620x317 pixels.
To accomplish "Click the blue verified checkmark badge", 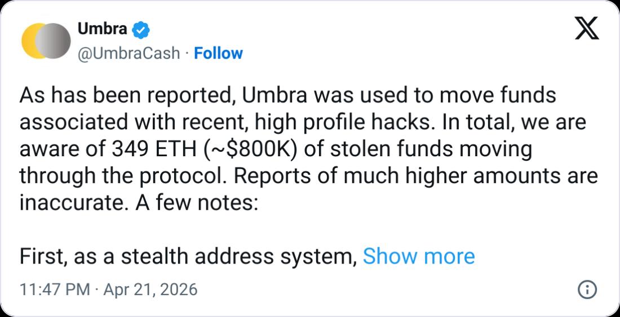I will click(x=140, y=29).
